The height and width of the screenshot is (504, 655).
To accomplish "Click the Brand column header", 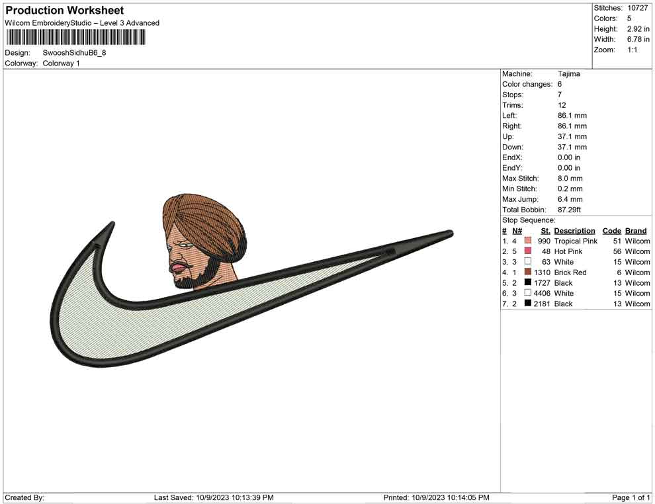I will (636, 231).
